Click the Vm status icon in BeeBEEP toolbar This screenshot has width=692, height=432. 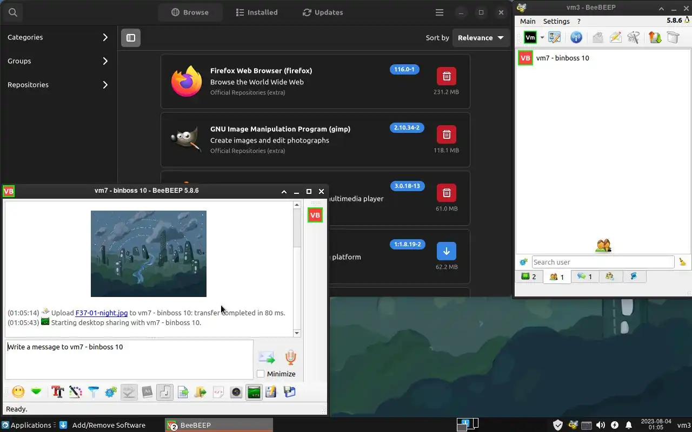pyautogui.click(x=530, y=37)
